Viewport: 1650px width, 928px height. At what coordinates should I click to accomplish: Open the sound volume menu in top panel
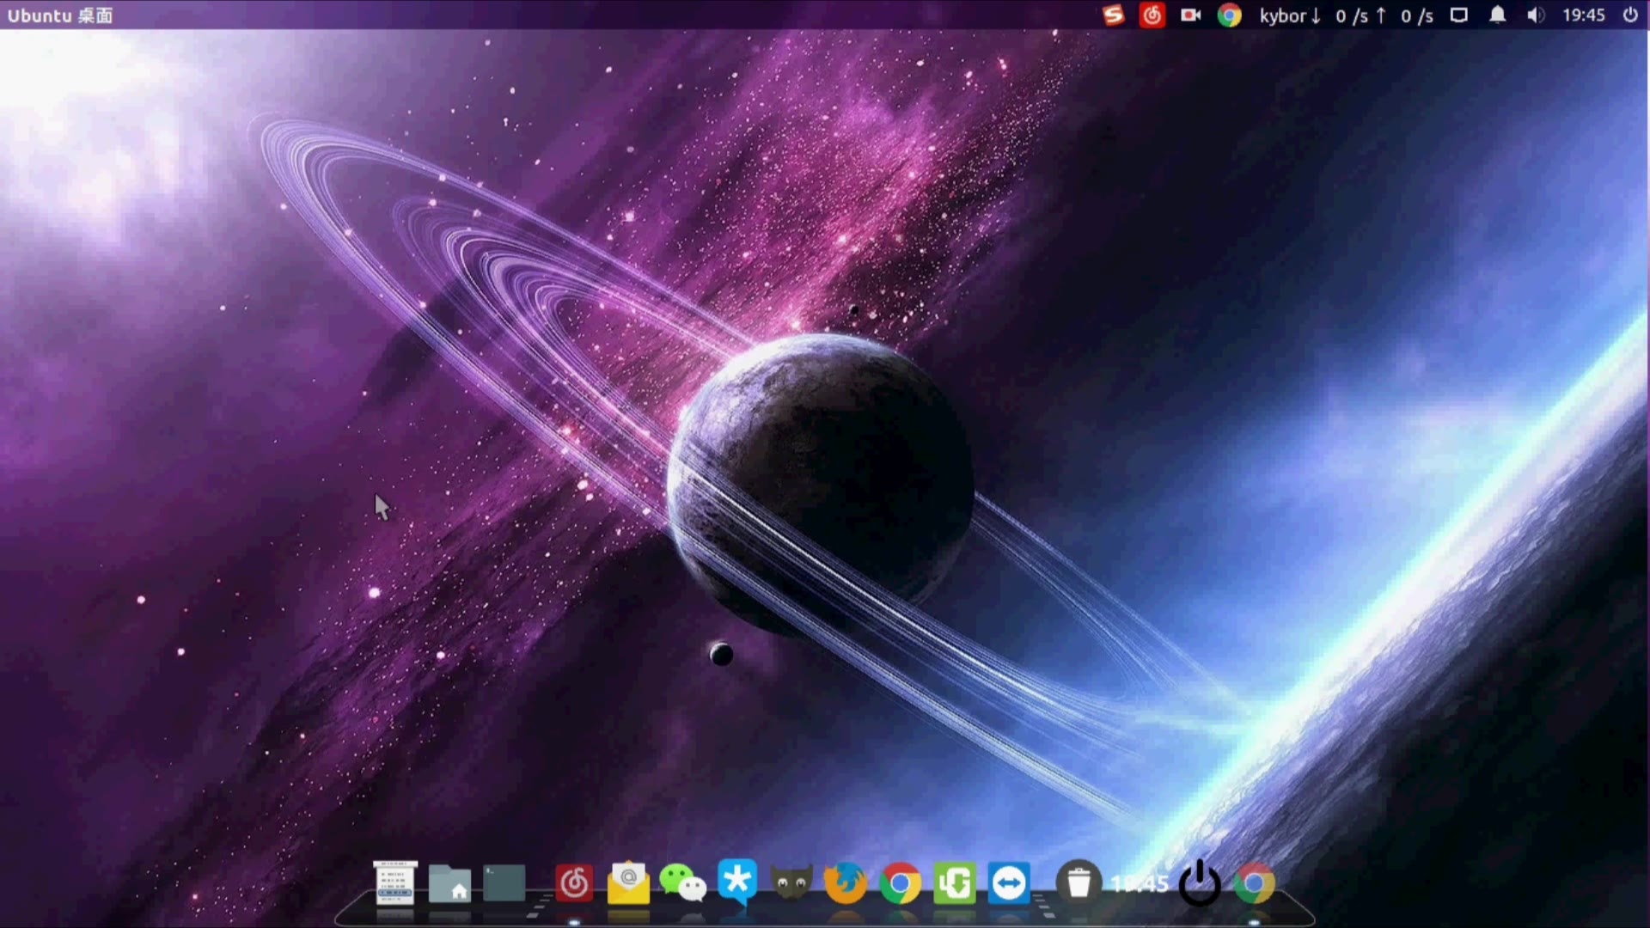(1536, 15)
